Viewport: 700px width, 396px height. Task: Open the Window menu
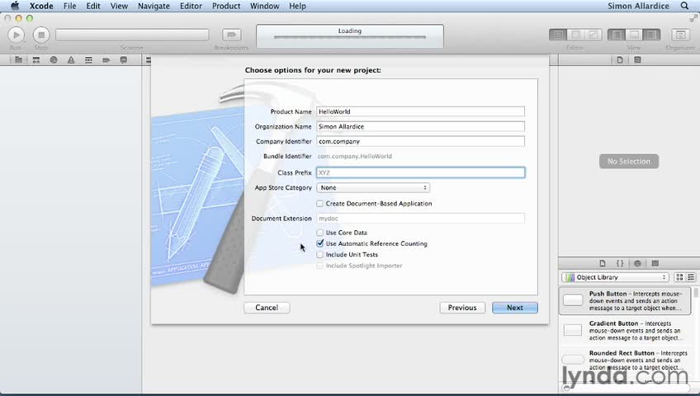[264, 6]
